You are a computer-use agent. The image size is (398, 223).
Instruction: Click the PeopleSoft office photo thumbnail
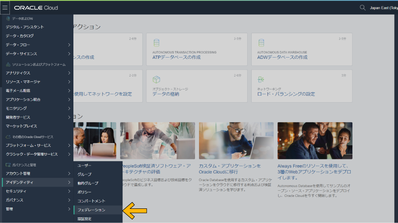[x=157, y=141]
